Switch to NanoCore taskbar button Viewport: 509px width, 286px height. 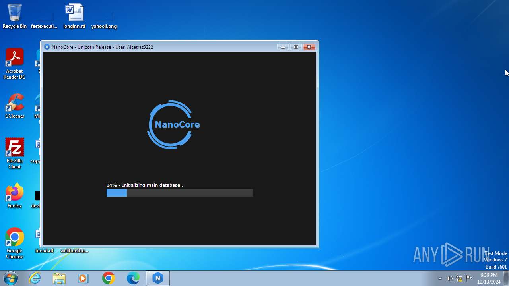tap(158, 278)
